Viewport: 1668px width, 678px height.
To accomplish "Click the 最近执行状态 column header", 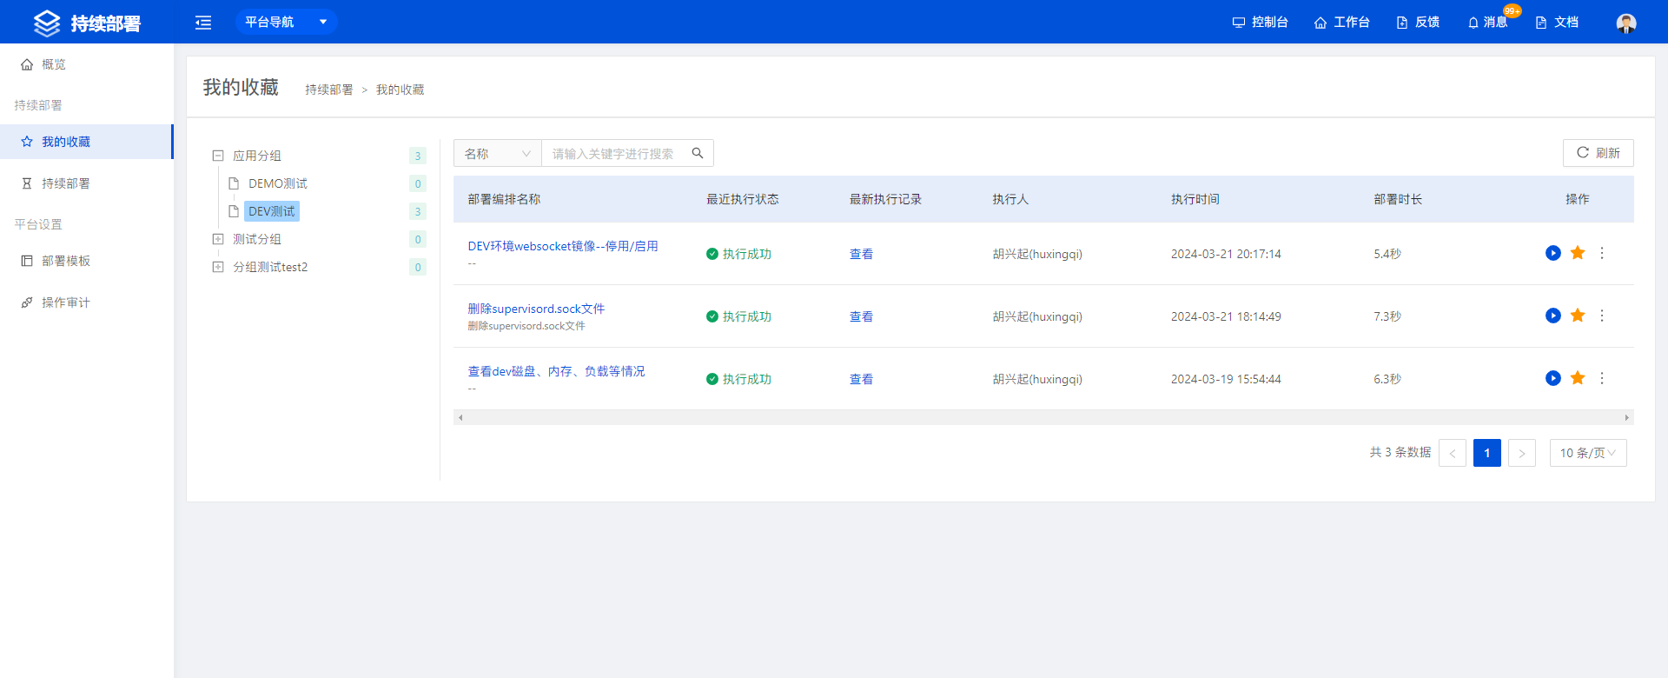I will tap(743, 199).
